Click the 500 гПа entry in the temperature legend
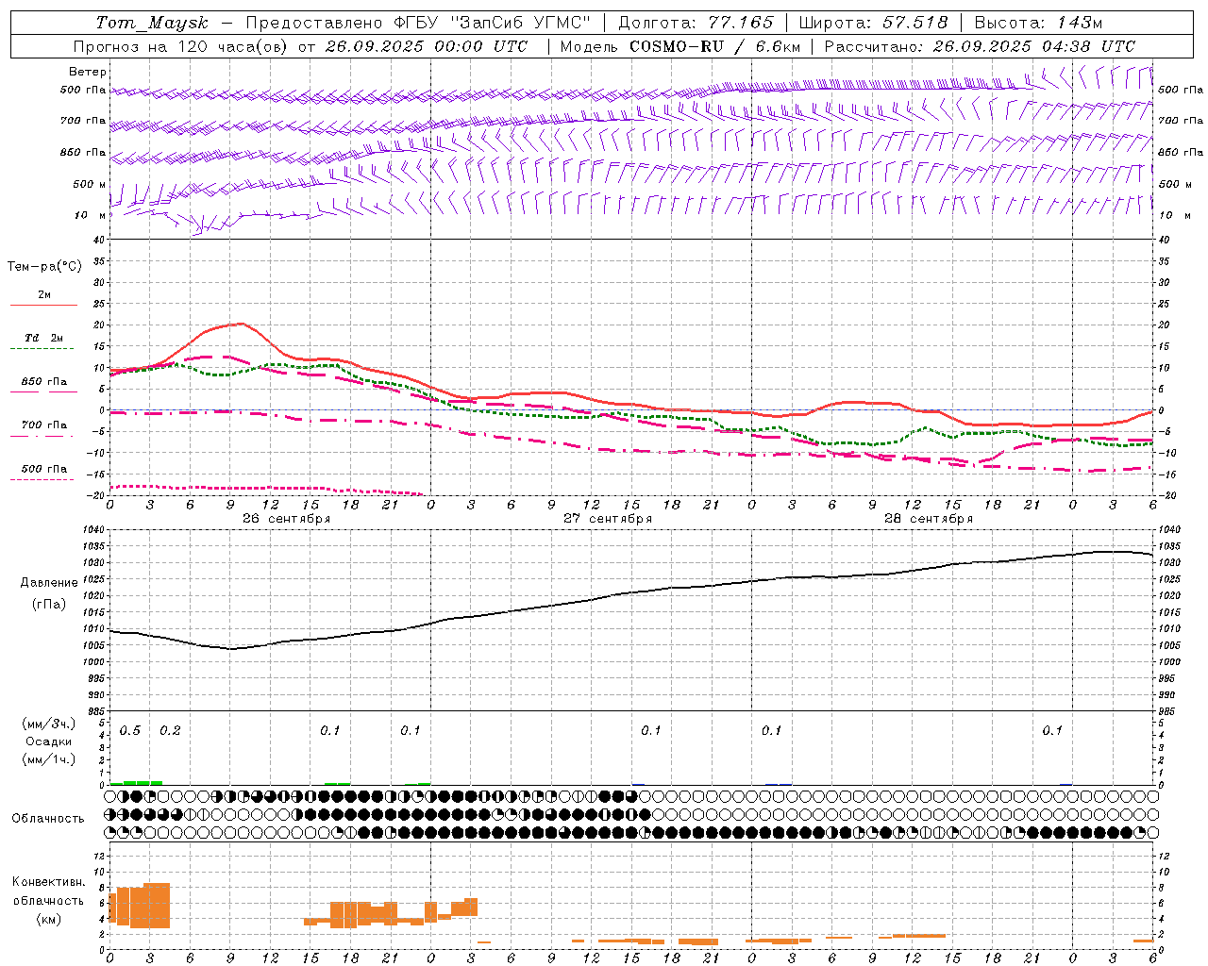Image resolution: width=1208 pixels, height=966 pixels. pos(44,469)
